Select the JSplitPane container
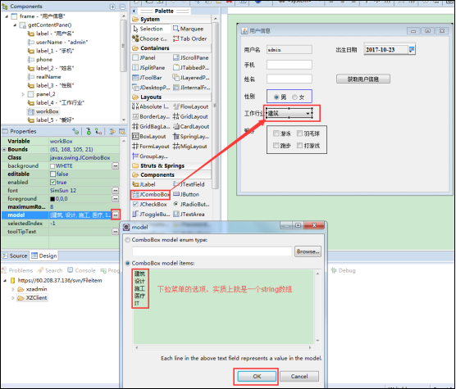 coord(148,68)
